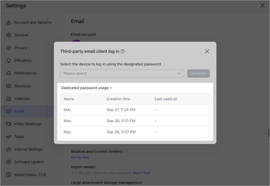Click the Generate button

pyautogui.click(x=198, y=73)
